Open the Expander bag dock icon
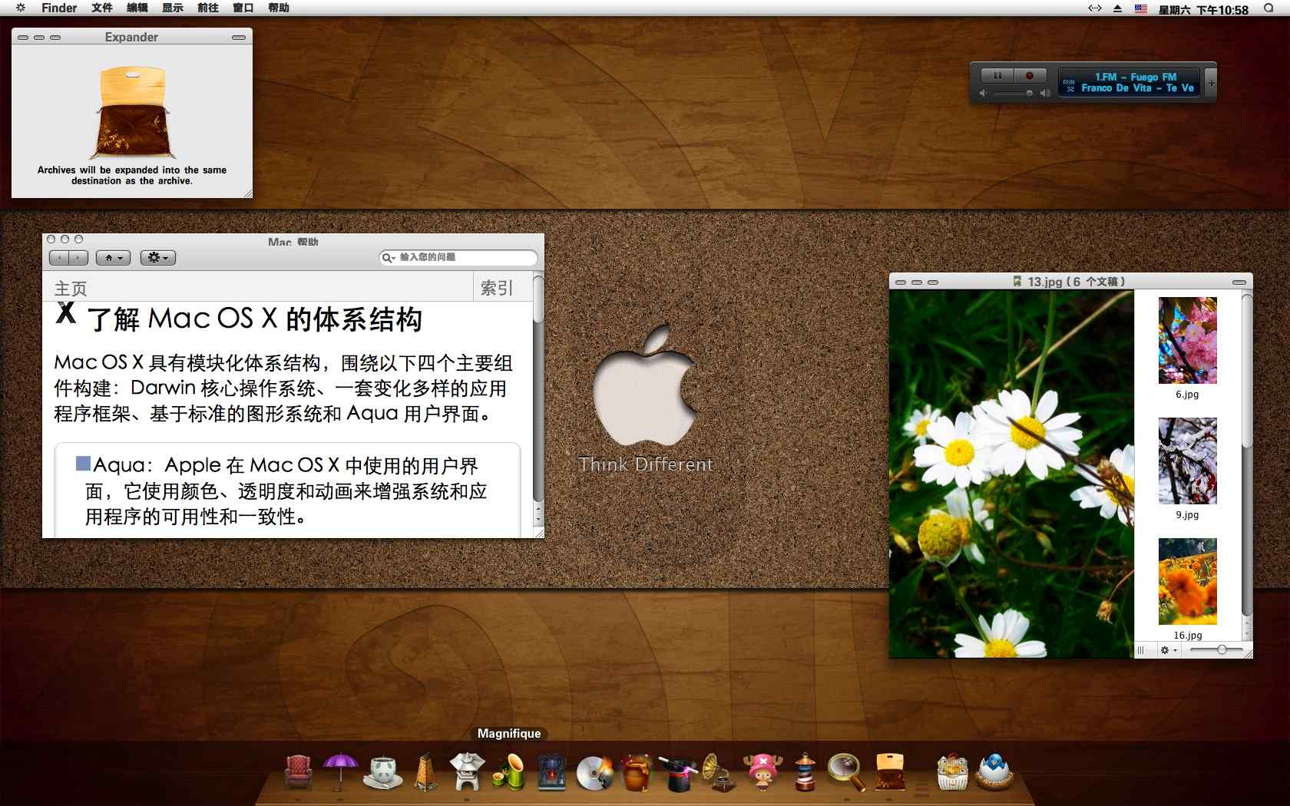1290x806 pixels. click(x=889, y=771)
